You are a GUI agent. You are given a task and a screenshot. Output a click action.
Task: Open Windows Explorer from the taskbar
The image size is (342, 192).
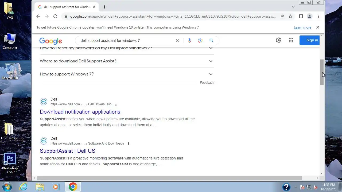(x=40, y=187)
